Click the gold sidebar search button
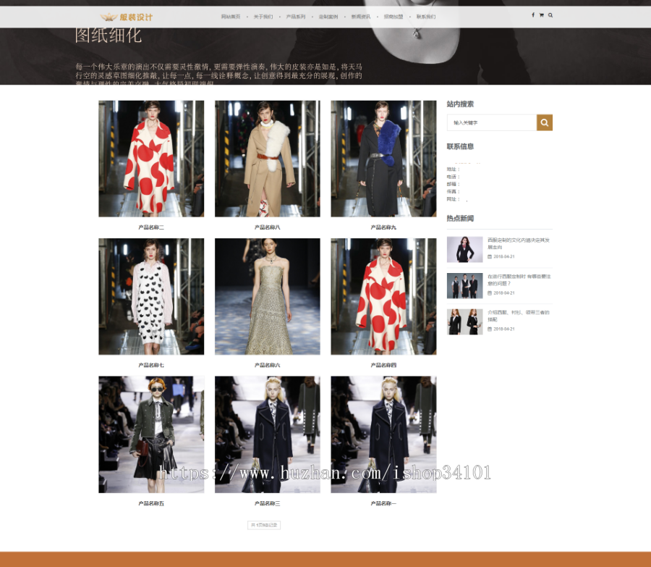This screenshot has height=567, width=651. click(545, 122)
